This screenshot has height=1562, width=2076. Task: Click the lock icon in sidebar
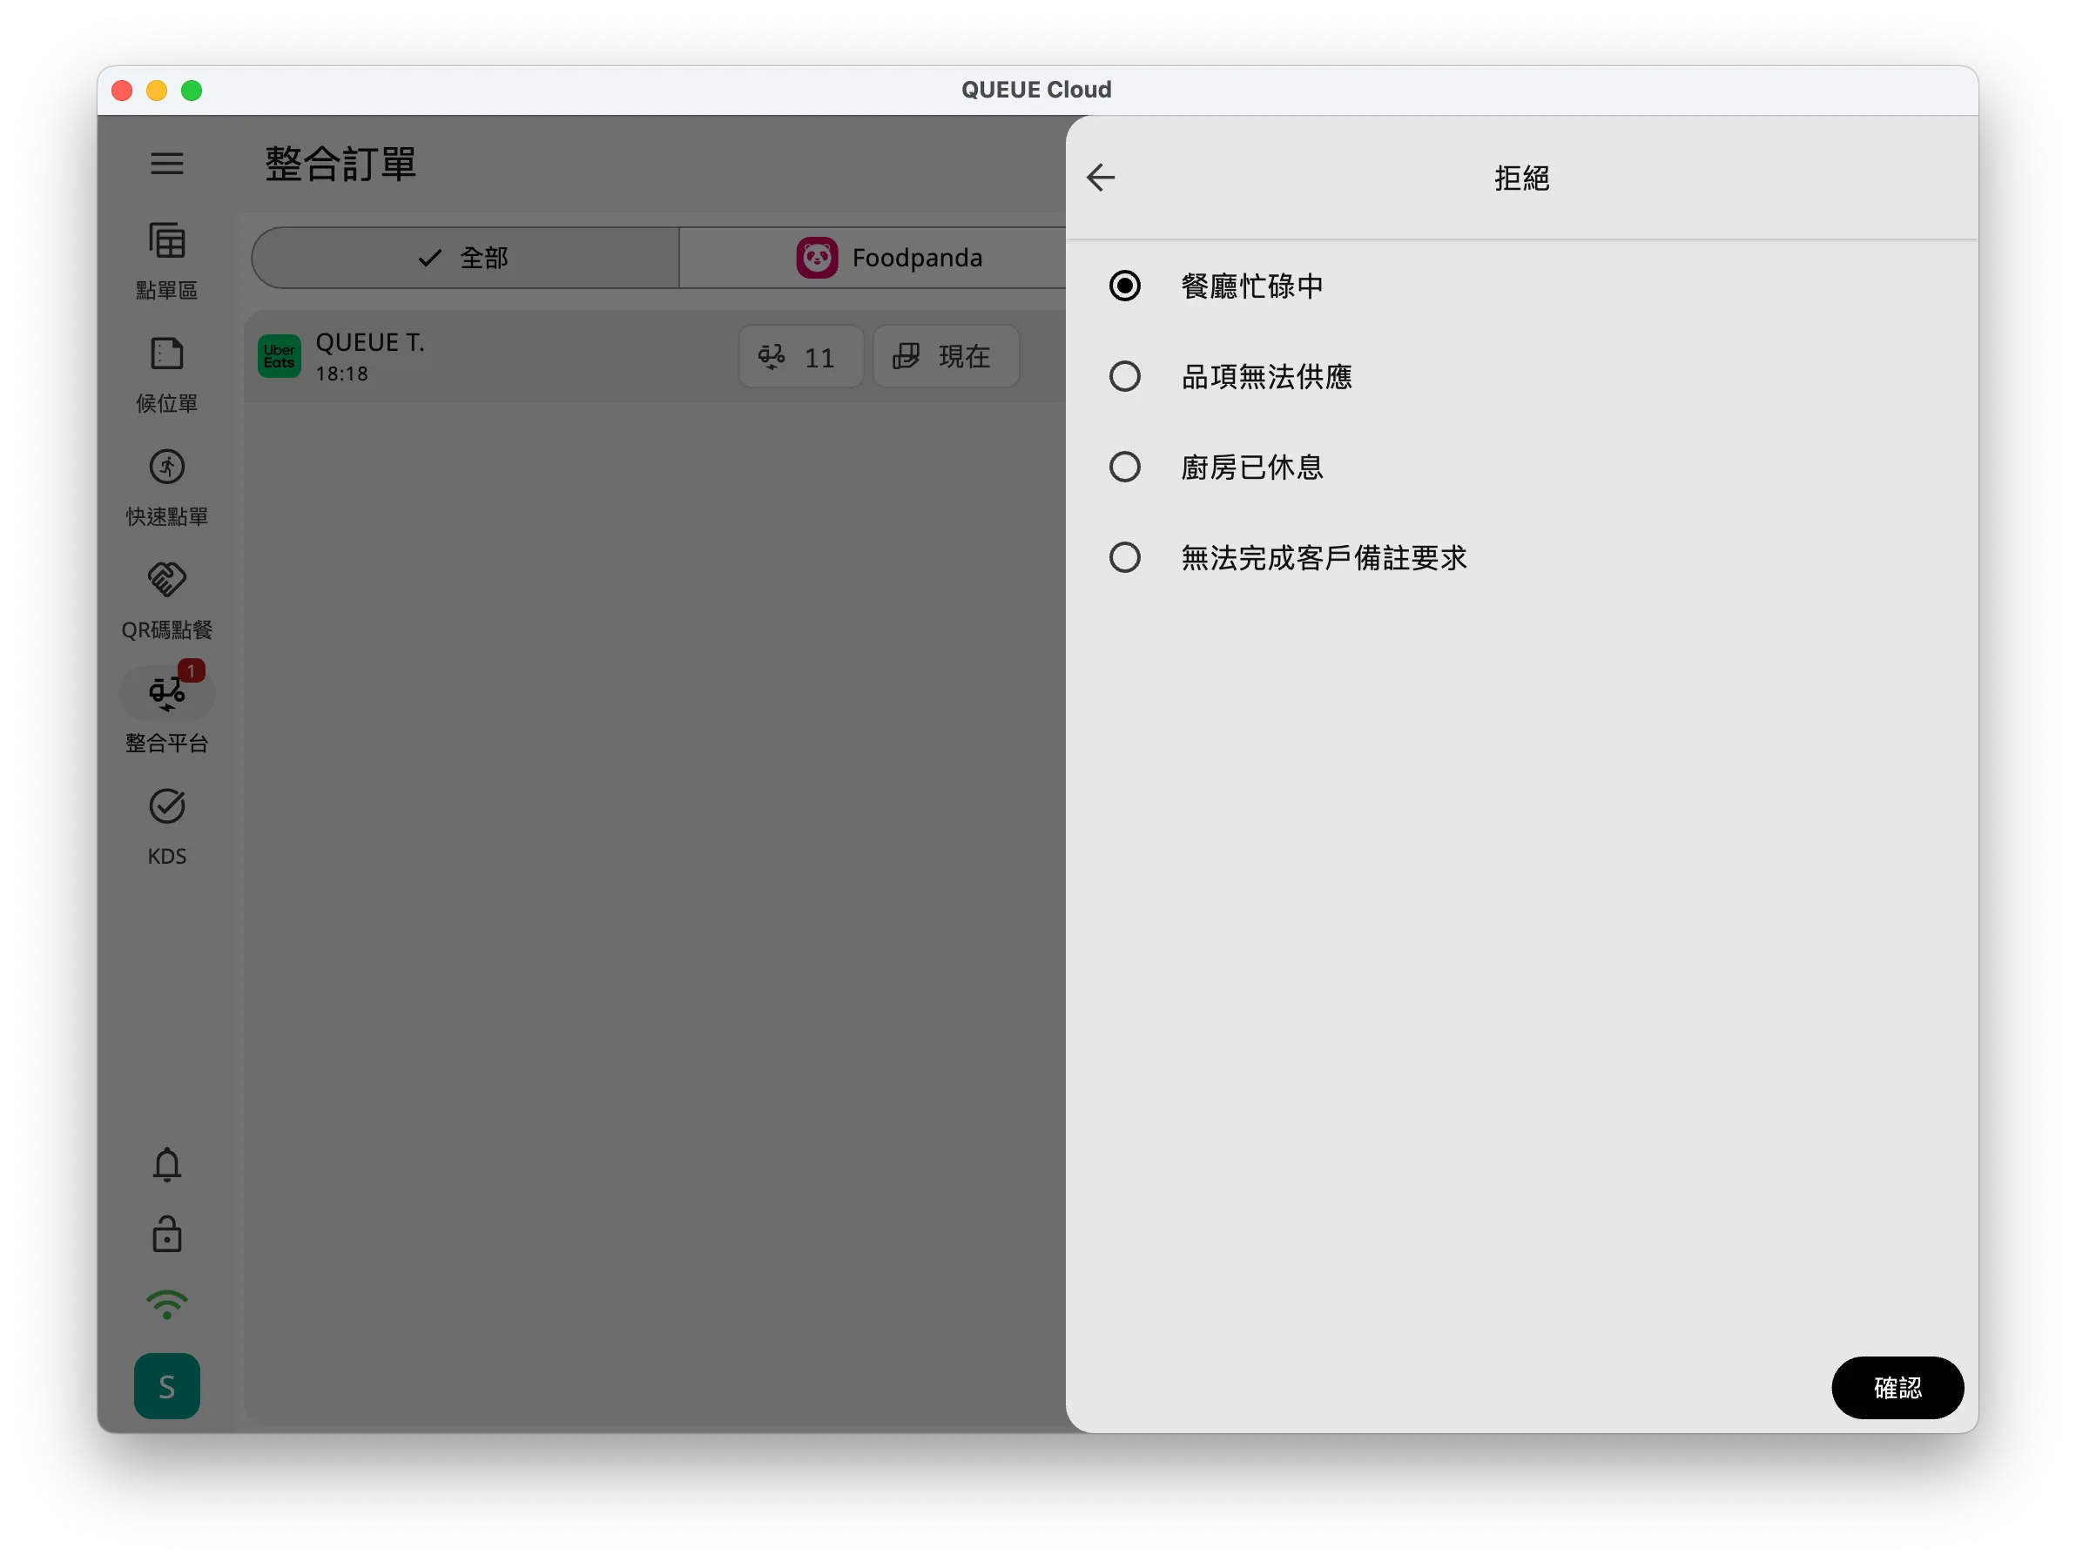pos(167,1235)
